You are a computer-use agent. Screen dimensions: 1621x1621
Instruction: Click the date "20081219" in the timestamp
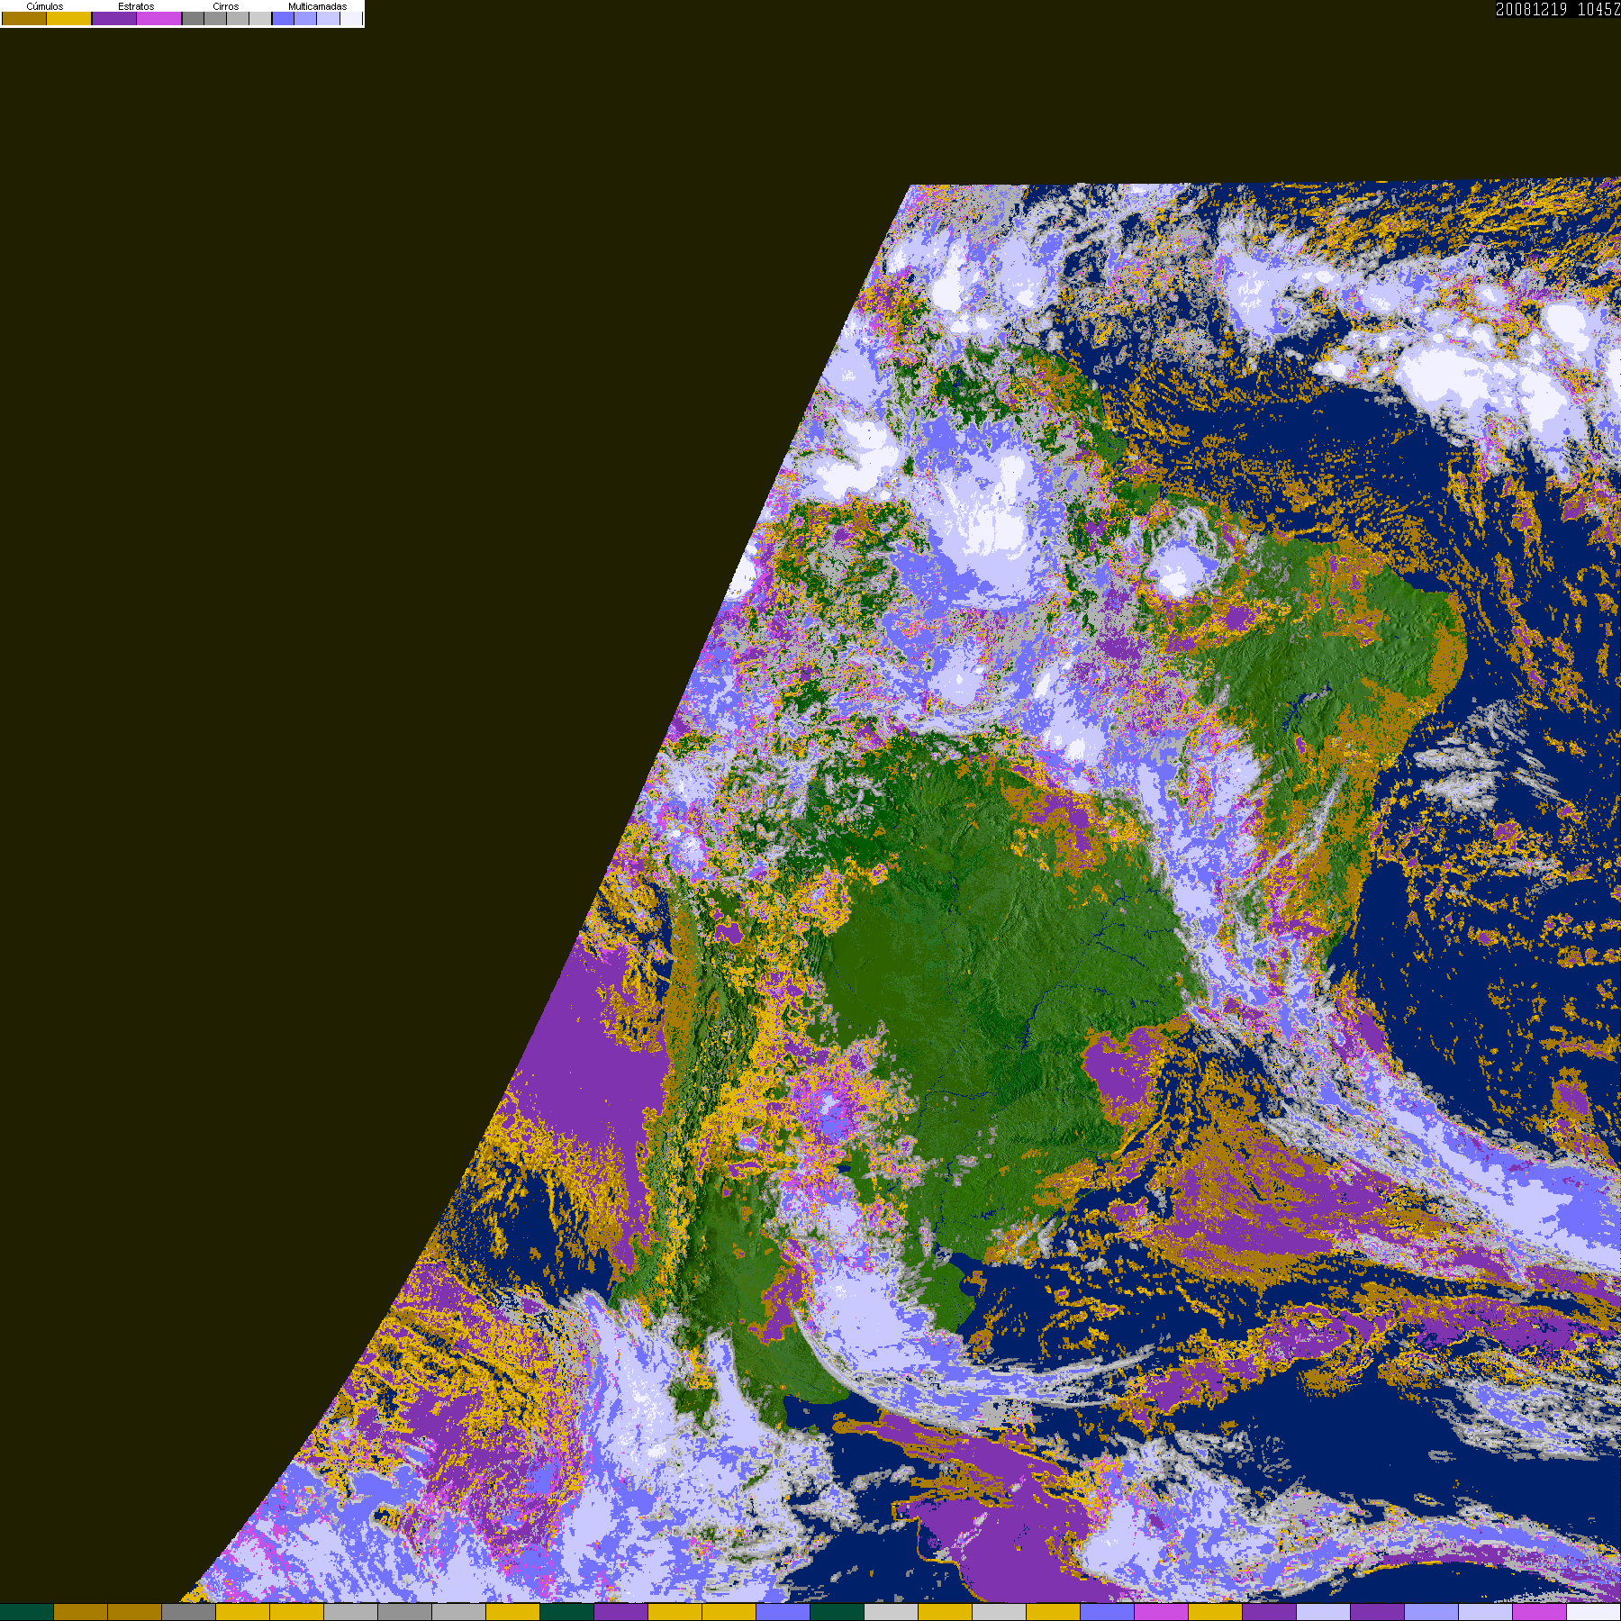click(x=1532, y=9)
